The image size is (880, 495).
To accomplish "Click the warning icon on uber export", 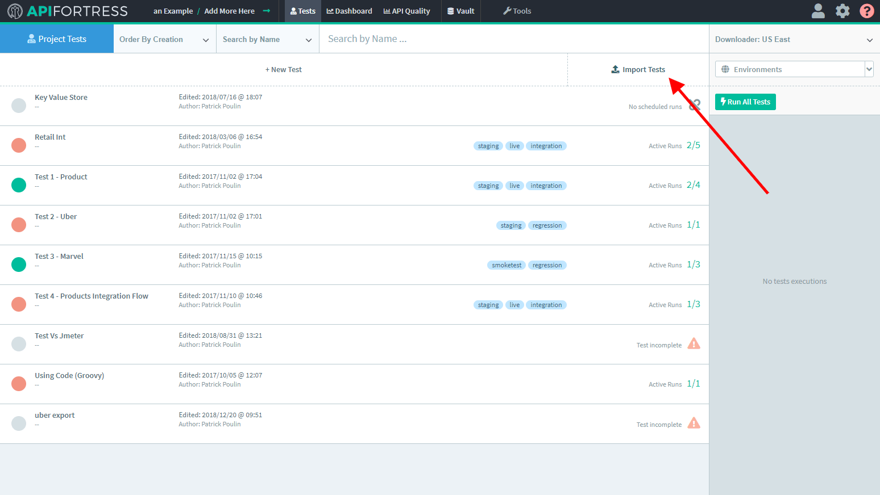I will point(694,423).
